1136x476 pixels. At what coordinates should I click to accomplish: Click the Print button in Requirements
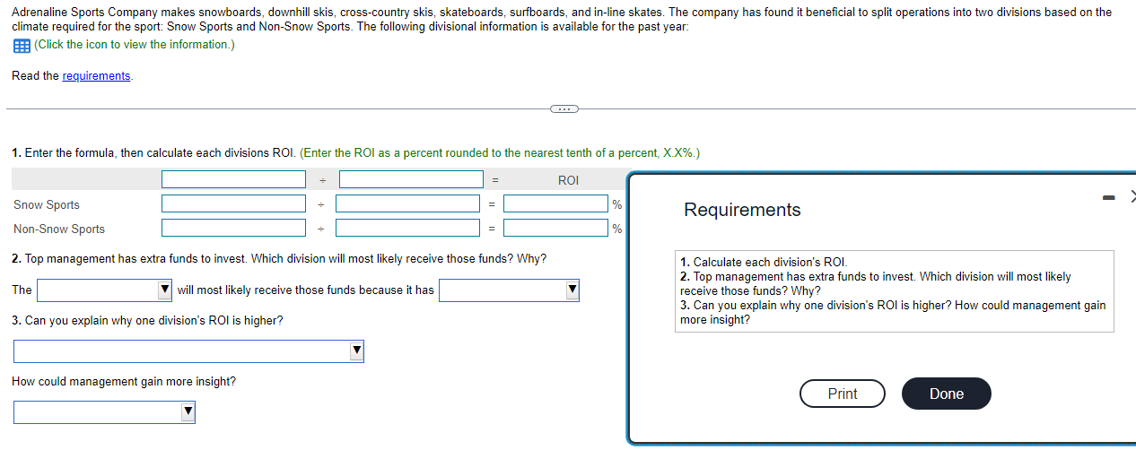[843, 394]
